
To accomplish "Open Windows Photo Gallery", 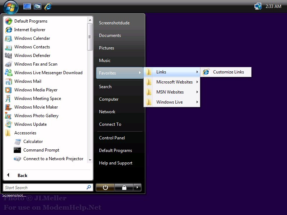I will click(x=36, y=116).
